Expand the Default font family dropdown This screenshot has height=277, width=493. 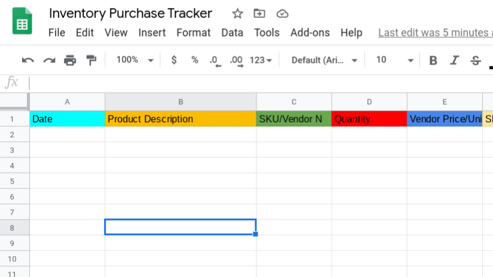pyautogui.click(x=324, y=60)
